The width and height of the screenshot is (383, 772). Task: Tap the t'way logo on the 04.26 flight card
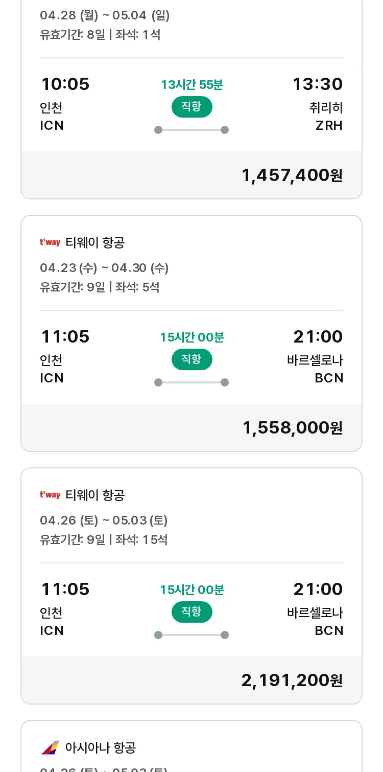coord(50,495)
